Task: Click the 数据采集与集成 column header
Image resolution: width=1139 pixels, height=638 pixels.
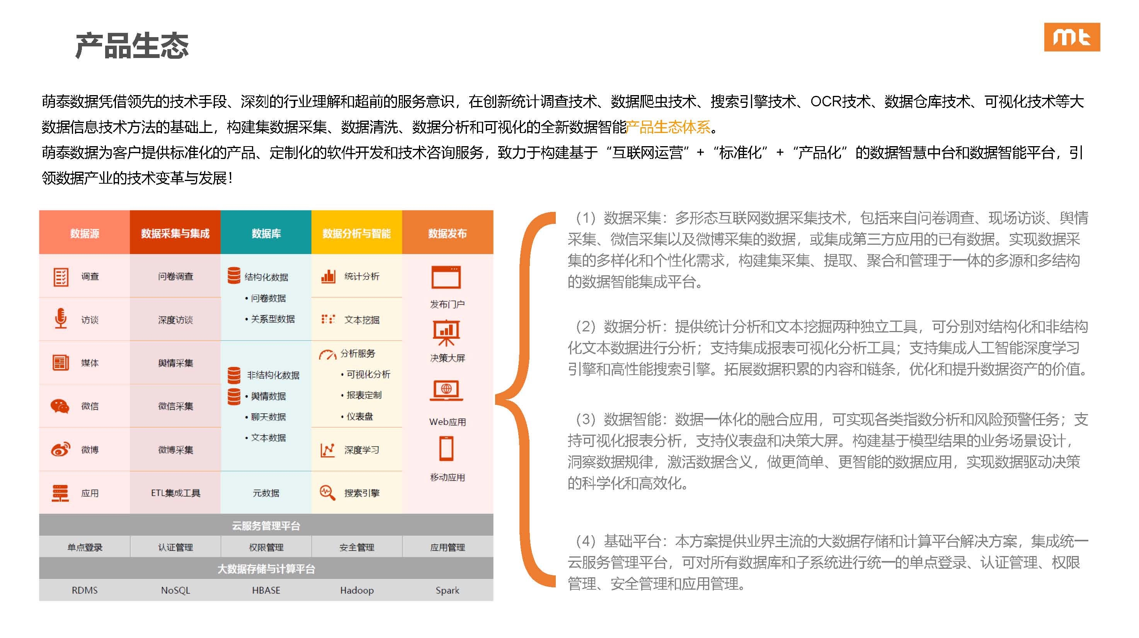Action: (175, 233)
